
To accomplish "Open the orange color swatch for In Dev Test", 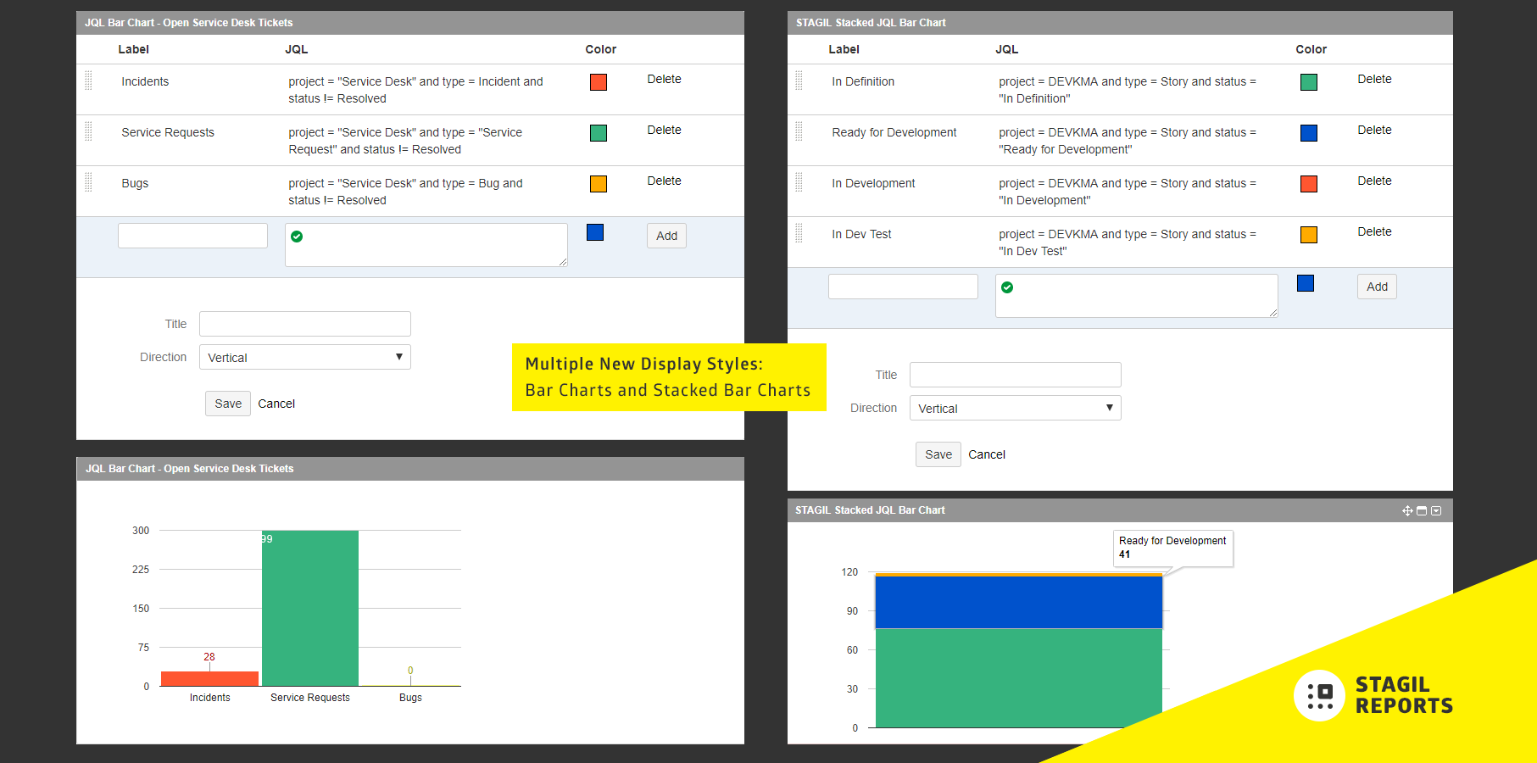I will 1309,235.
